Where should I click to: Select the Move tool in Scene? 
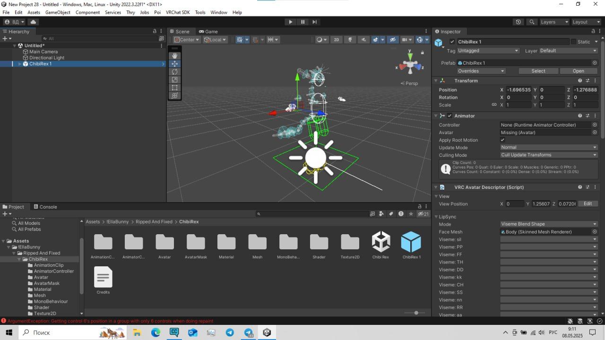pos(174,64)
